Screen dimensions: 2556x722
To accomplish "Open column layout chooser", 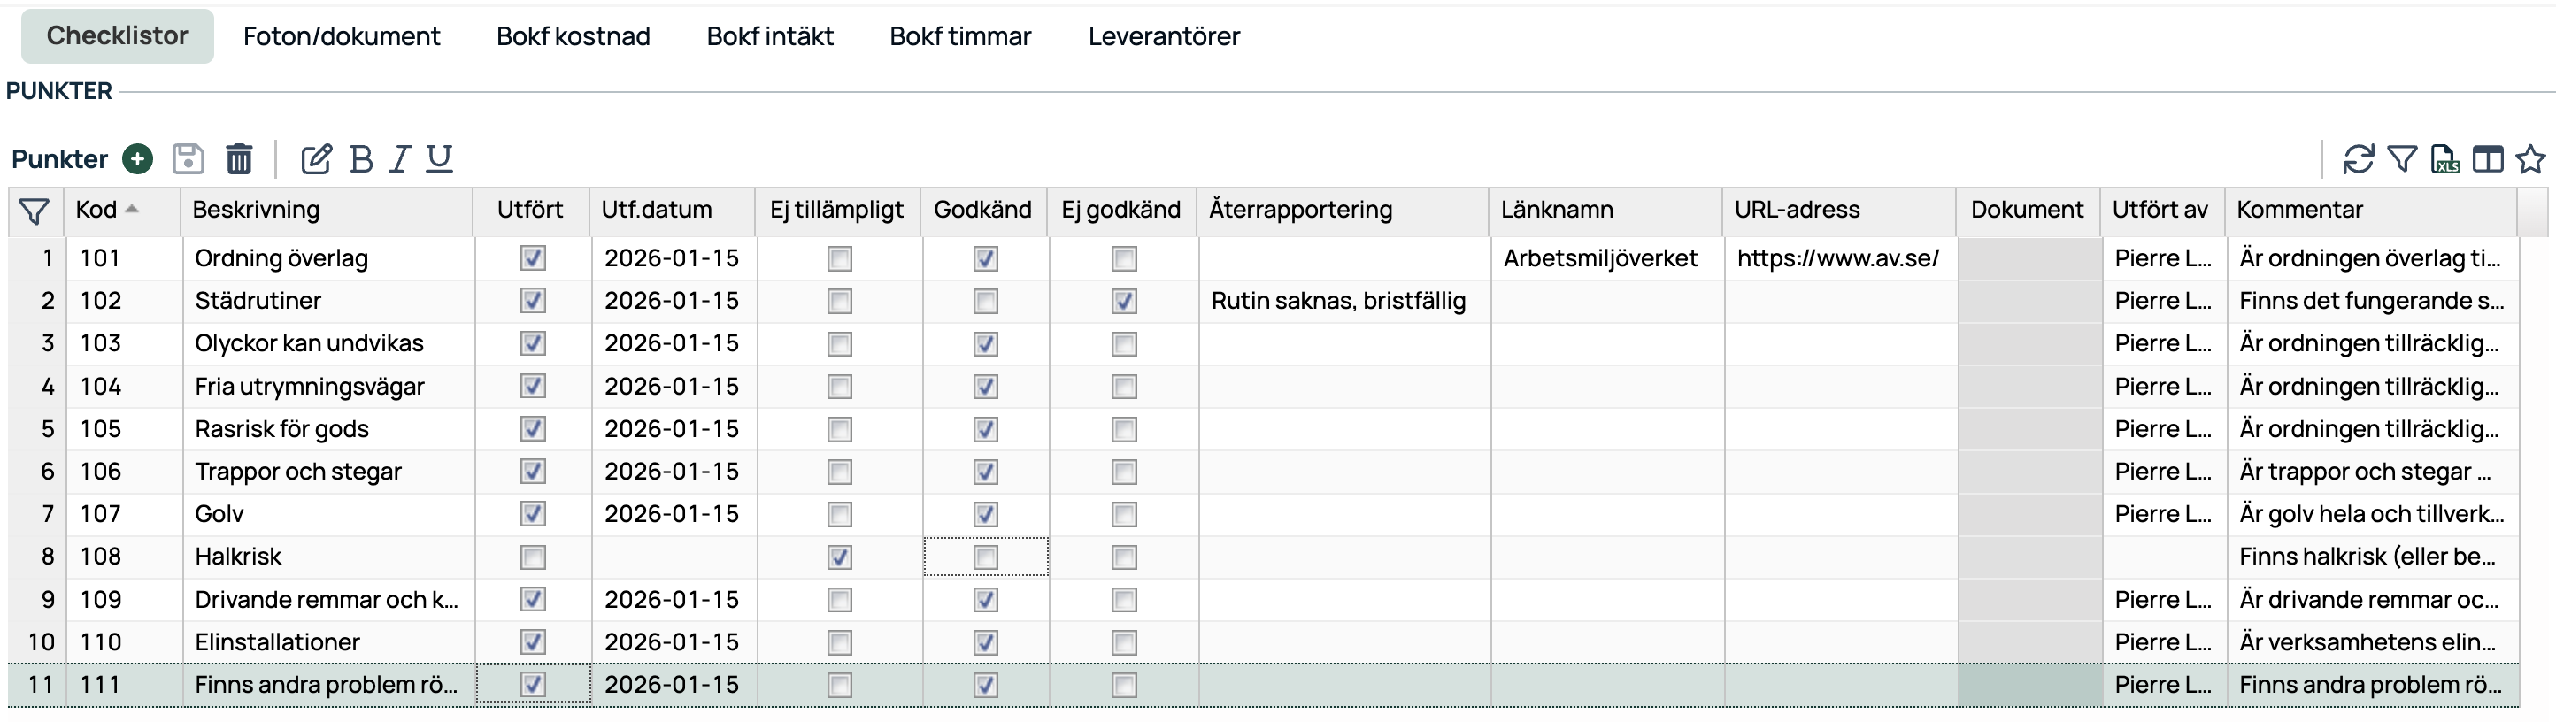I will tap(2488, 158).
